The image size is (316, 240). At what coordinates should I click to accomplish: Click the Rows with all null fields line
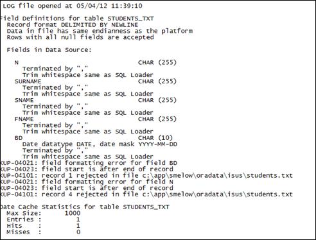[x=80, y=37]
